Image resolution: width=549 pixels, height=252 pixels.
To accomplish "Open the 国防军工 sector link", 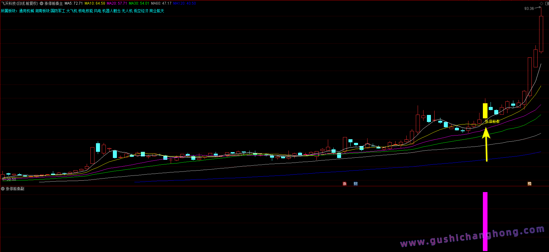I will pos(58,11).
